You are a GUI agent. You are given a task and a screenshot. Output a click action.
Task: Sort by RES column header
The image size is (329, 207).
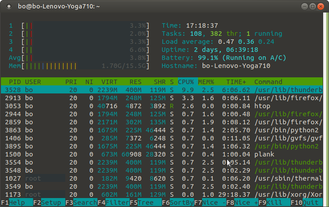coord(135,82)
